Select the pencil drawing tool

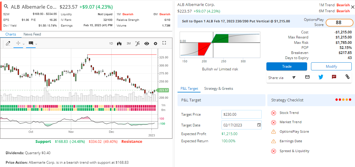tap(8, 43)
